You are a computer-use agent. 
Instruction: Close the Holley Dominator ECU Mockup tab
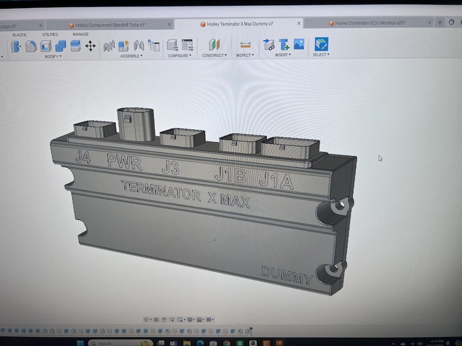point(429,22)
